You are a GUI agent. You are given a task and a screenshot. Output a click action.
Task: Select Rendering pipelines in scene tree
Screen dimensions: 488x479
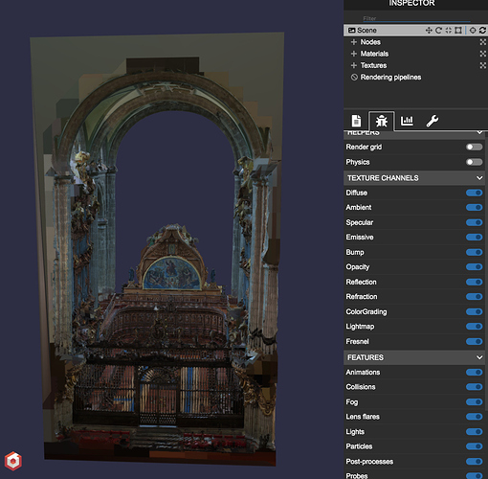(x=390, y=78)
